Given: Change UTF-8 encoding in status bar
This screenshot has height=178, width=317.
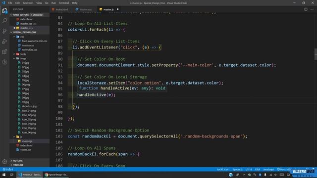Looking at the screenshot, I should 249,169.
